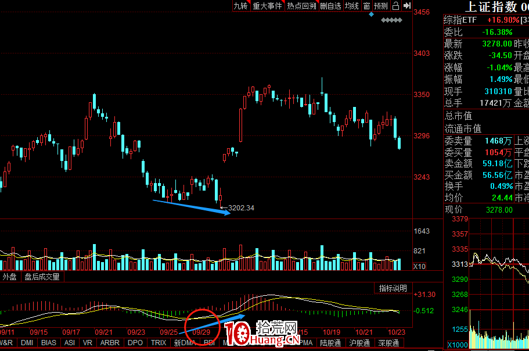
Task: Open 重大事件 in chart toolbar
Action: [x=267, y=6]
